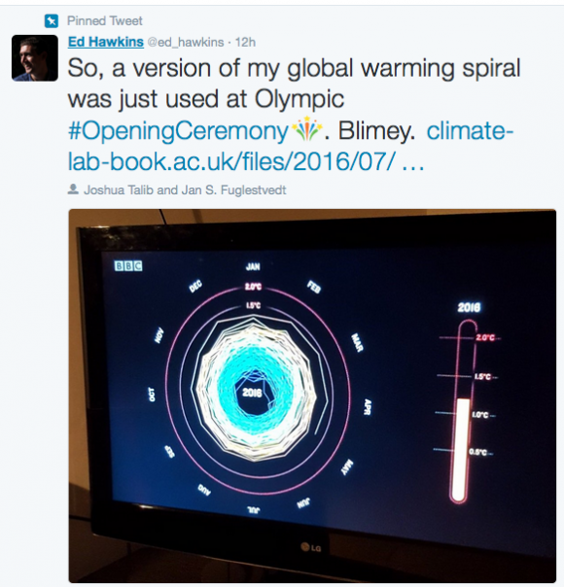The width and height of the screenshot is (564, 587).
Task: Follow the climate-lab-book.ac.uk link
Action: pos(290,147)
